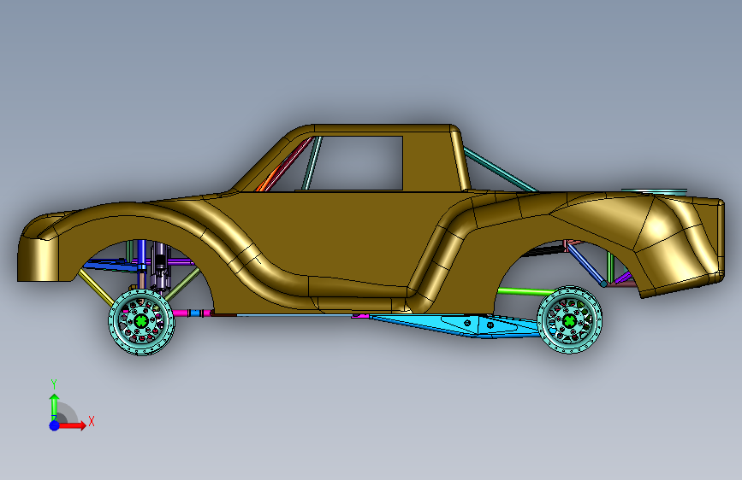
Task: Click the red X axis arrow of the triad
Action: tap(72, 425)
